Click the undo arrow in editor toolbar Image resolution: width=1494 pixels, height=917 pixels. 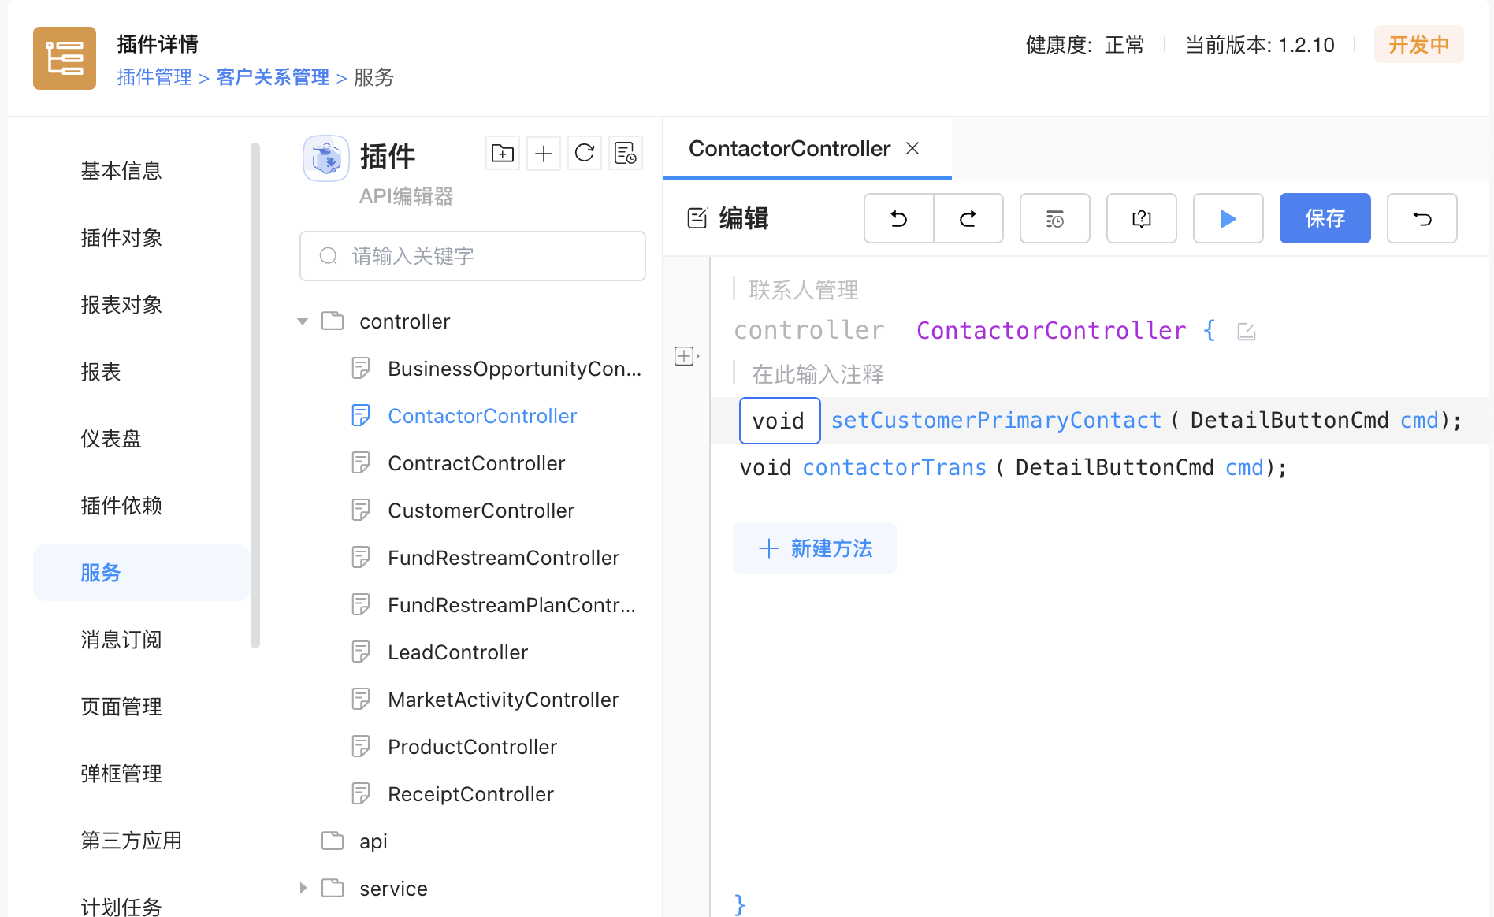[899, 218]
